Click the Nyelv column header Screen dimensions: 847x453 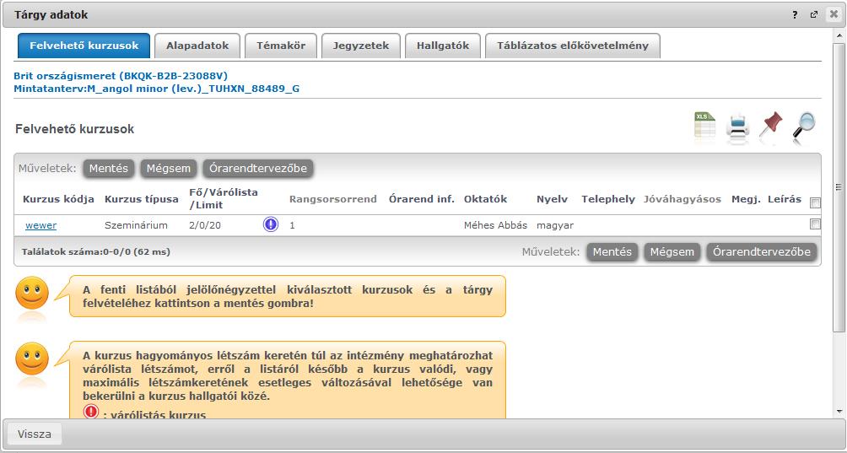(x=552, y=199)
